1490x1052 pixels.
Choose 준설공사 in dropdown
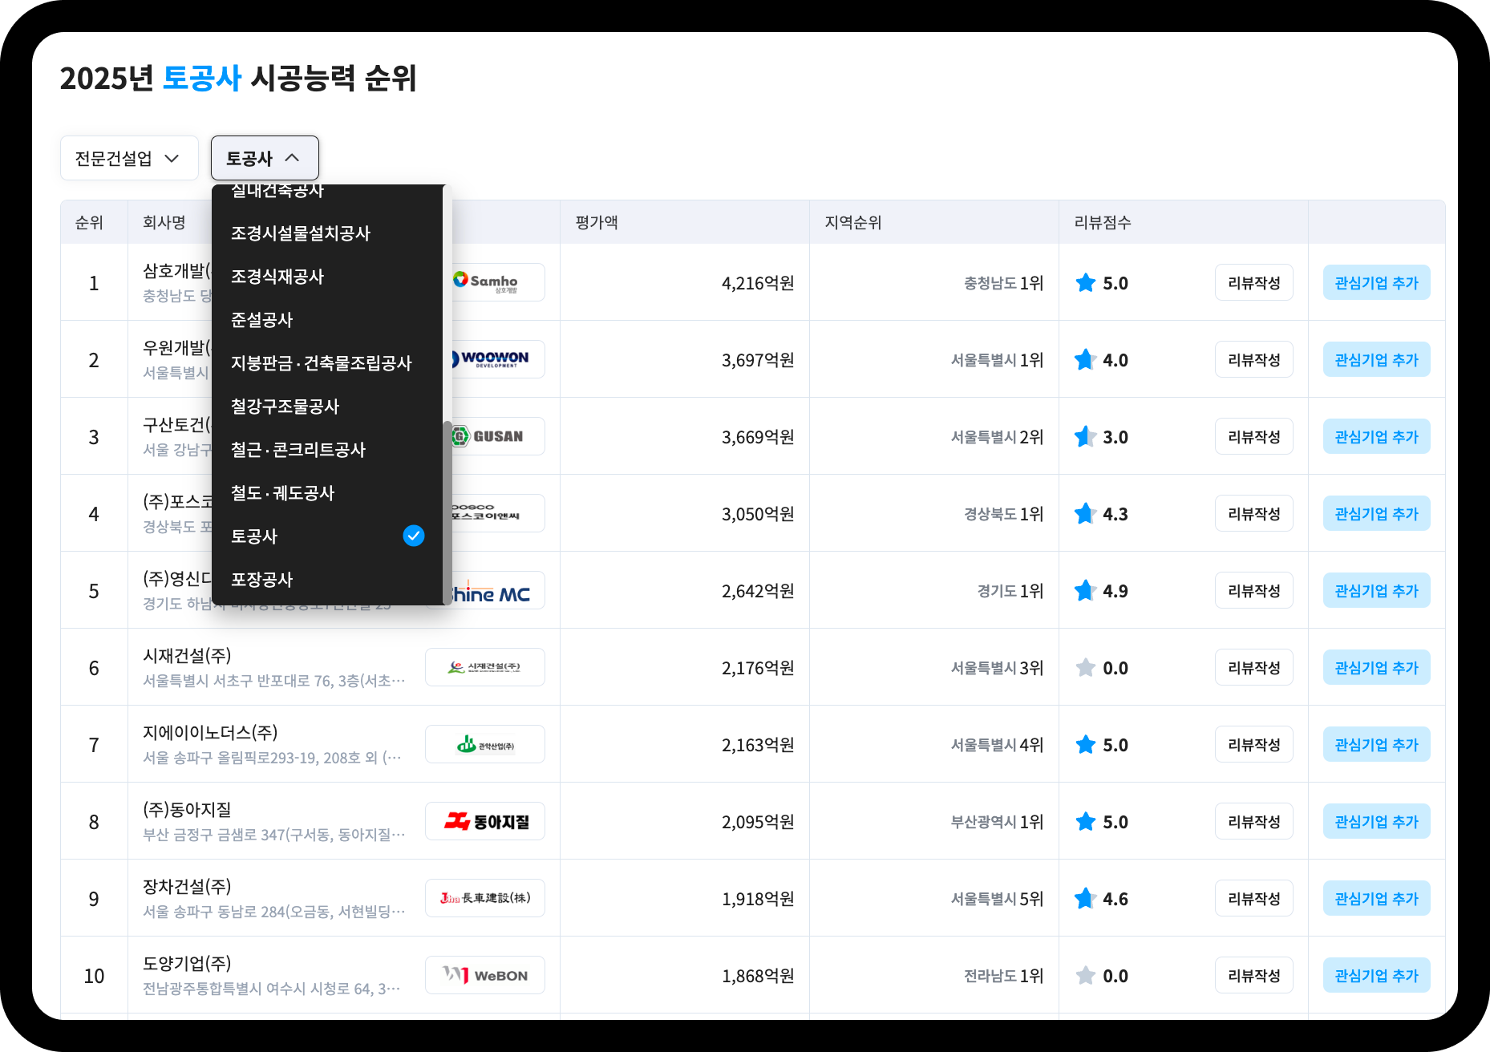coord(327,320)
